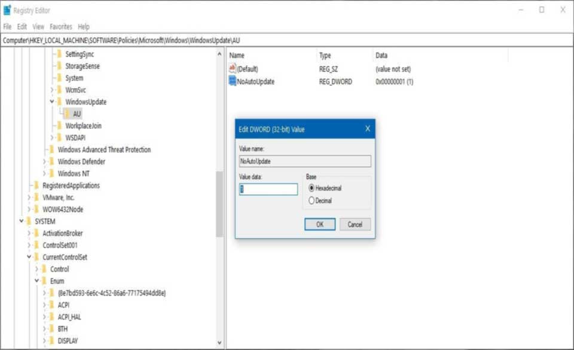Select the DISPLAY tree item

coord(68,341)
